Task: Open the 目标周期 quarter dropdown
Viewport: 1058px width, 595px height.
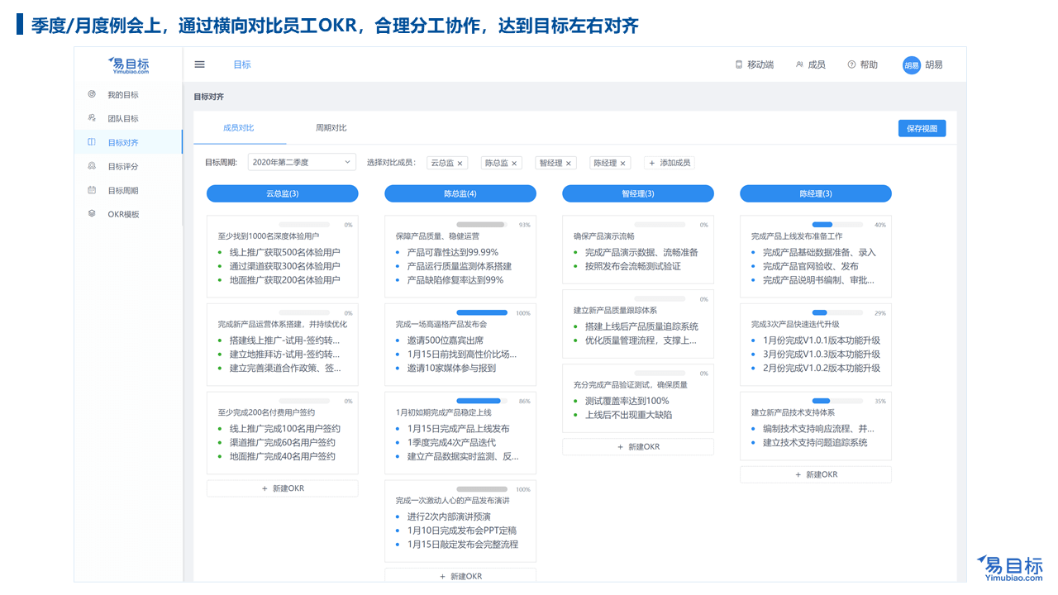Action: tap(302, 163)
